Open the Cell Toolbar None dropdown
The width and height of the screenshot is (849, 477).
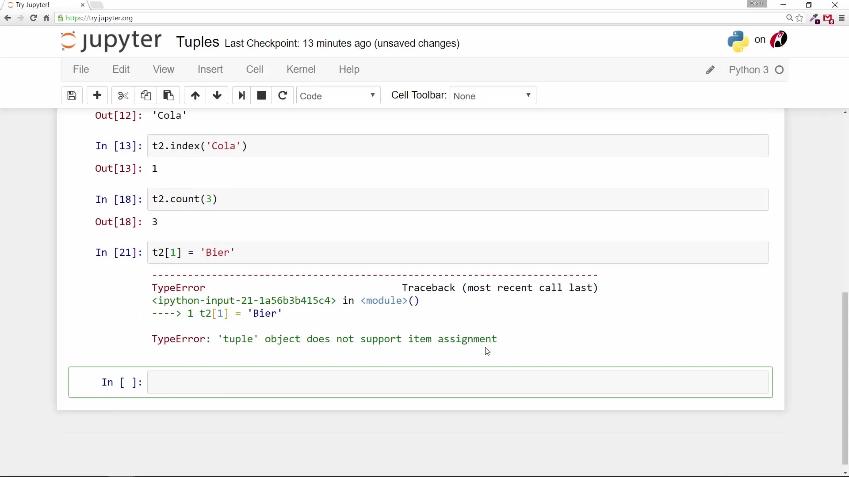coord(493,95)
